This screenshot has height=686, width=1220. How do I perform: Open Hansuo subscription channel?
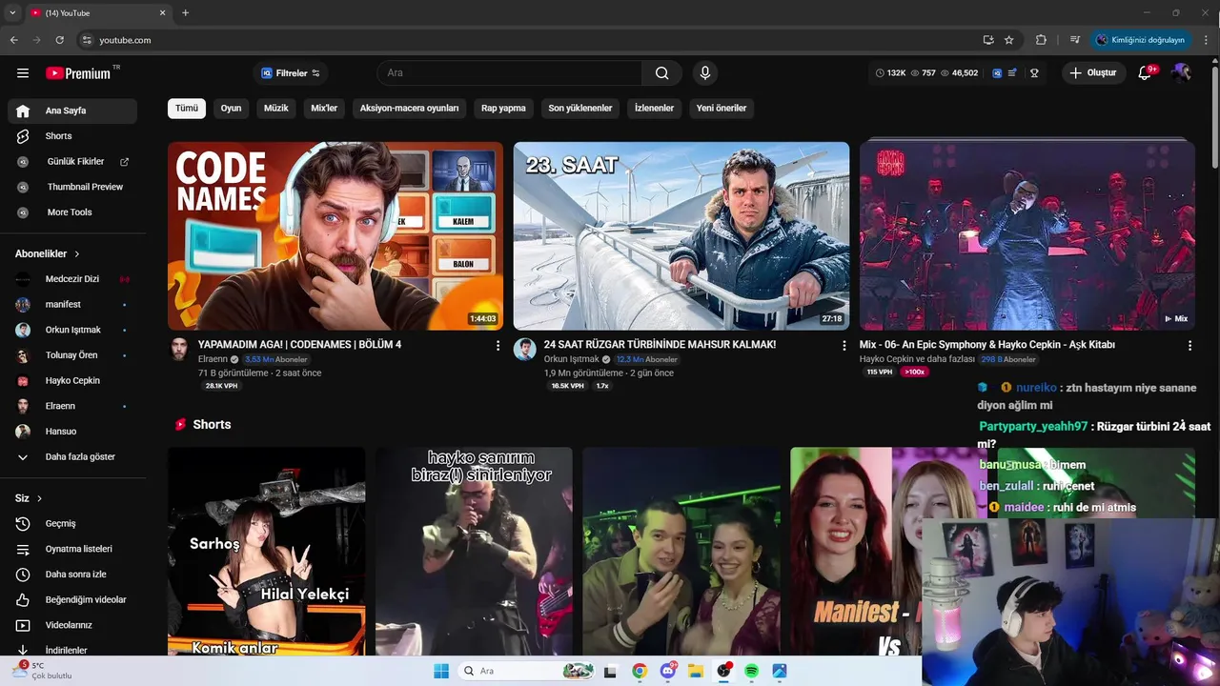tap(72, 432)
